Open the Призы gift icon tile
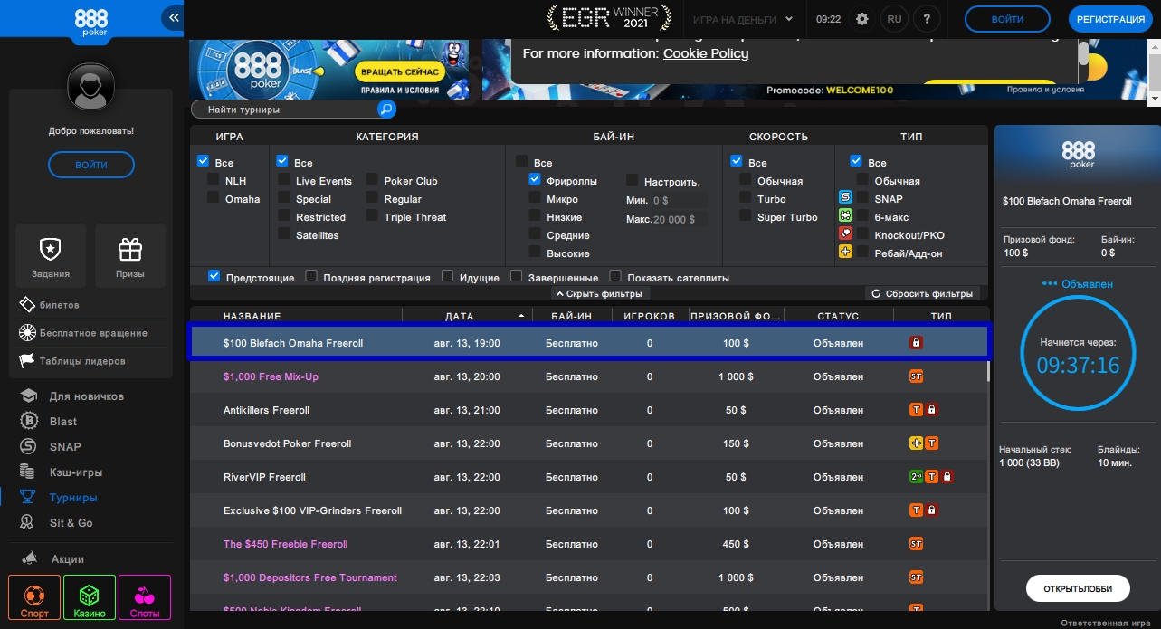Screen dimensions: 1161x629 [x=130, y=254]
